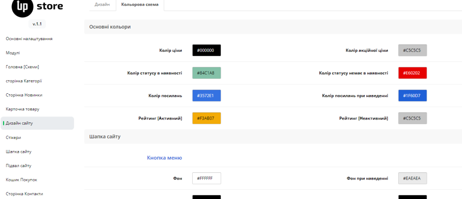Go to Сторінка Новинки settings

click(x=24, y=95)
